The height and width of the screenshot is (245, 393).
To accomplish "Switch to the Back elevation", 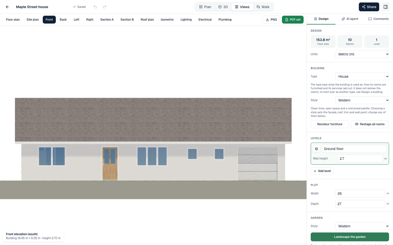I will pos(63,20).
